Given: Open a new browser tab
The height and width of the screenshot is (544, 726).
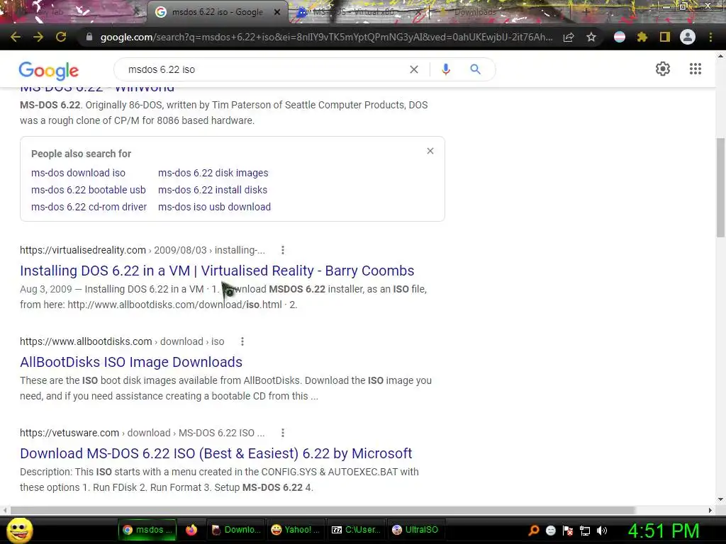Looking at the screenshot, I should 586,12.
